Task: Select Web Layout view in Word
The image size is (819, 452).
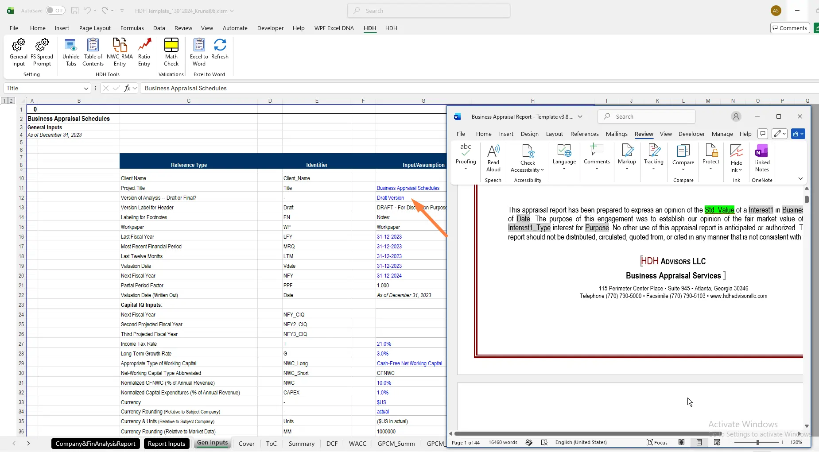Action: coord(717,442)
